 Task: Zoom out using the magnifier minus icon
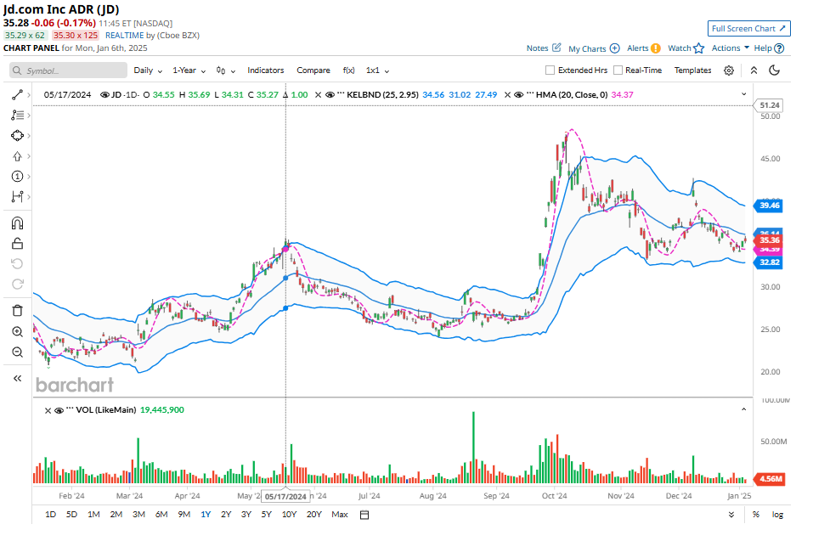(x=17, y=353)
